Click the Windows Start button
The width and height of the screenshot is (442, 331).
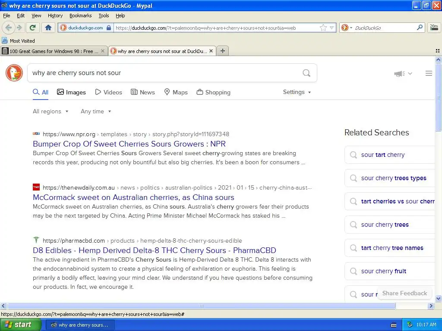20,325
